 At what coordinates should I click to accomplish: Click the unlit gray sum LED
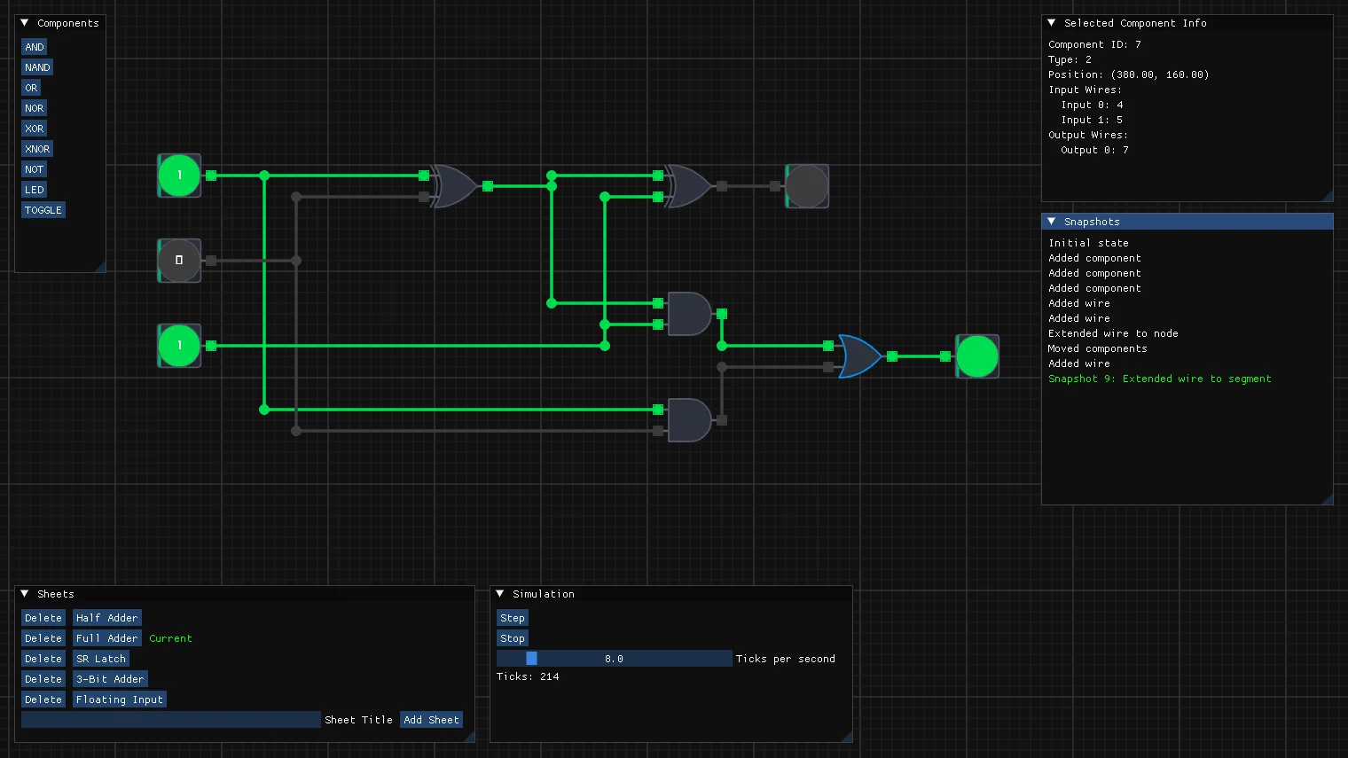[807, 186]
